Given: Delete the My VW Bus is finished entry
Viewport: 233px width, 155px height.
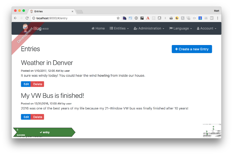Looking at the screenshot, I should [x=38, y=117].
